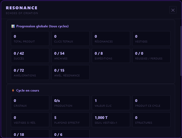Click the PLAFOND EFFECTIF card

71,120
